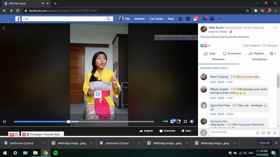Open Okta Ayuni profile link in header

point(216,28)
